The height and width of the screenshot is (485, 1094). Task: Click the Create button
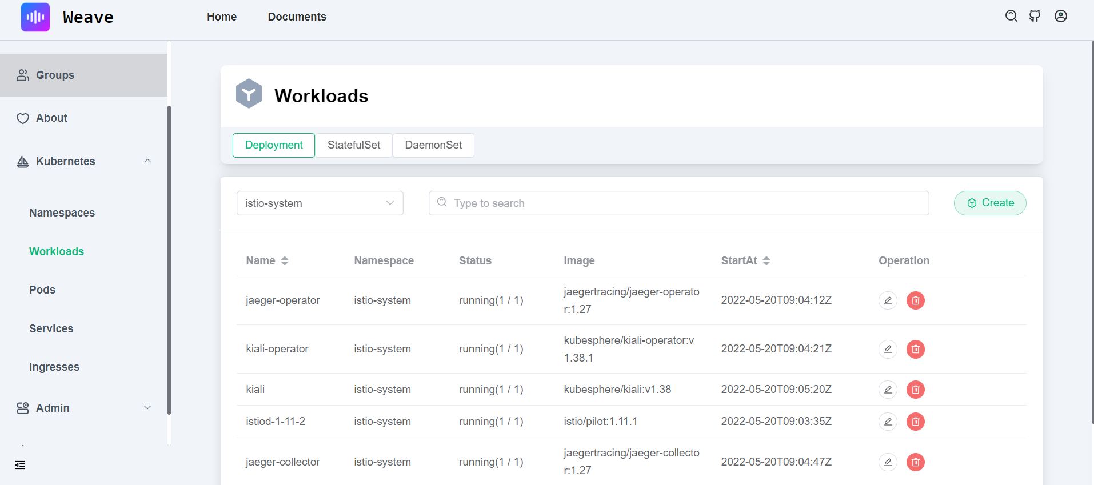(x=990, y=203)
